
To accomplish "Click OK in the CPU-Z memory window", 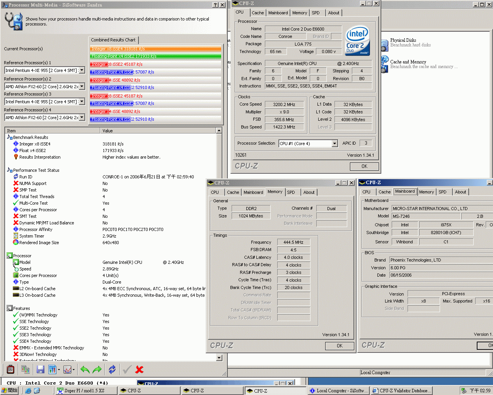I will click(339, 346).
